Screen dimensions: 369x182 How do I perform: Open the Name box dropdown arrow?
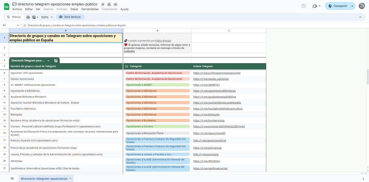(18, 25)
